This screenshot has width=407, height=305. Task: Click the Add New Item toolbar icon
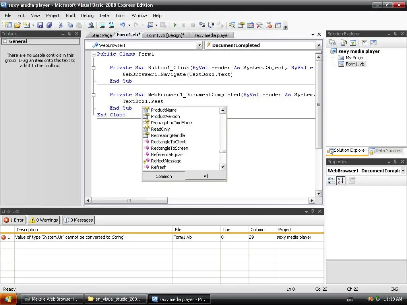27,25
